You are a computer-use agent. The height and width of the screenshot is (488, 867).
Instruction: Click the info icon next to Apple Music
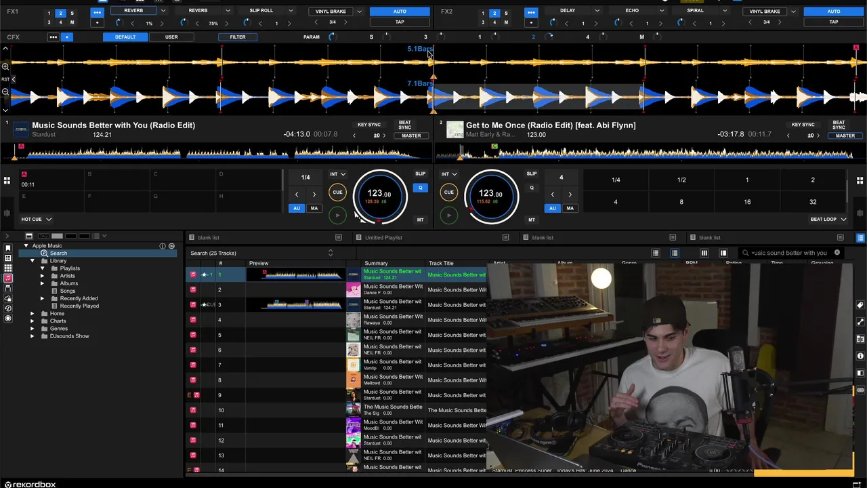[x=163, y=245]
